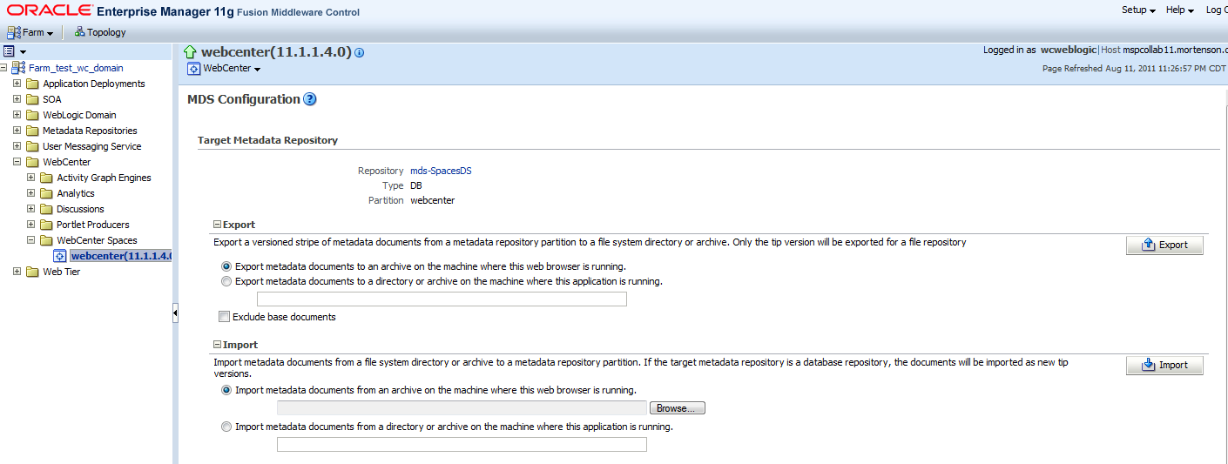
Task: Select export to directory on application machine
Action: coord(226,281)
